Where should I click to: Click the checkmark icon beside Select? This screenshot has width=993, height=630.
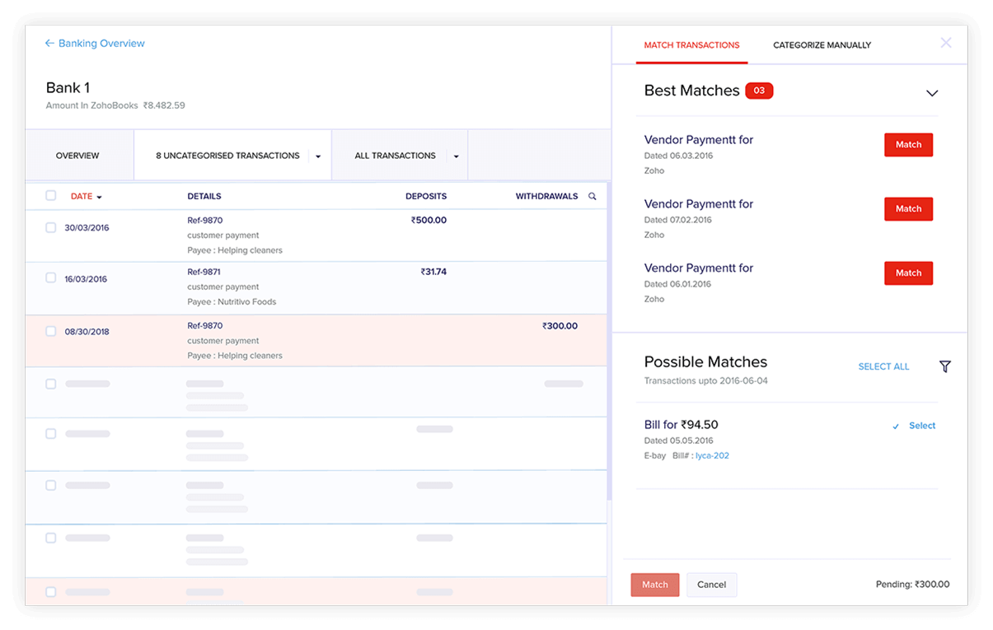(x=896, y=427)
